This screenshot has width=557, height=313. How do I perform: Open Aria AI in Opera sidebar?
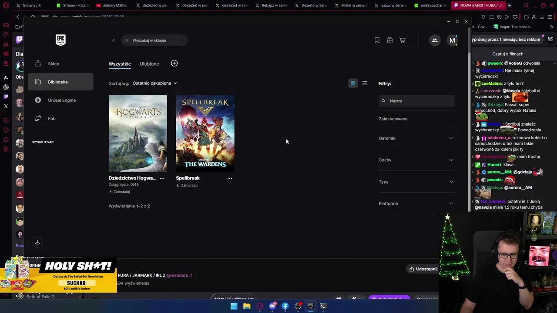tap(6, 77)
